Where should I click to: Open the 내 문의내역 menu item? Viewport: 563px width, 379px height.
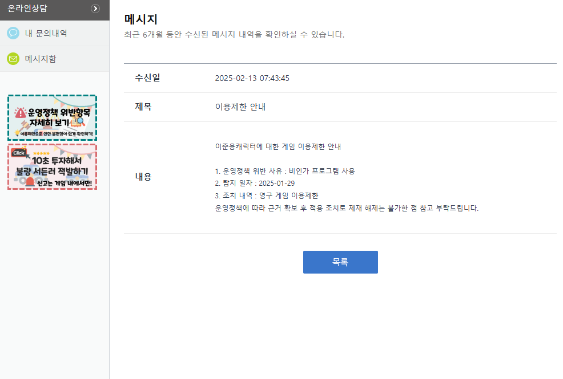(46, 33)
